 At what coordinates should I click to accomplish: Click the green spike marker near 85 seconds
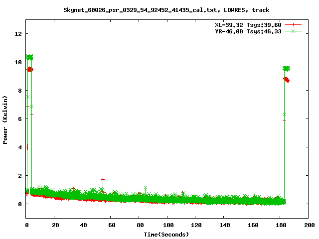145,187
